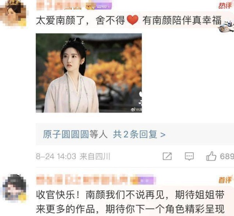234x216 pixels.
Task: Open the second commenter's blurred username
Action: pyautogui.click(x=82, y=180)
